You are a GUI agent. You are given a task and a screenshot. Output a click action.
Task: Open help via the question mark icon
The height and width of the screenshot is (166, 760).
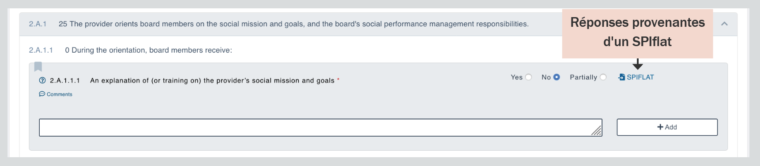pos(42,80)
